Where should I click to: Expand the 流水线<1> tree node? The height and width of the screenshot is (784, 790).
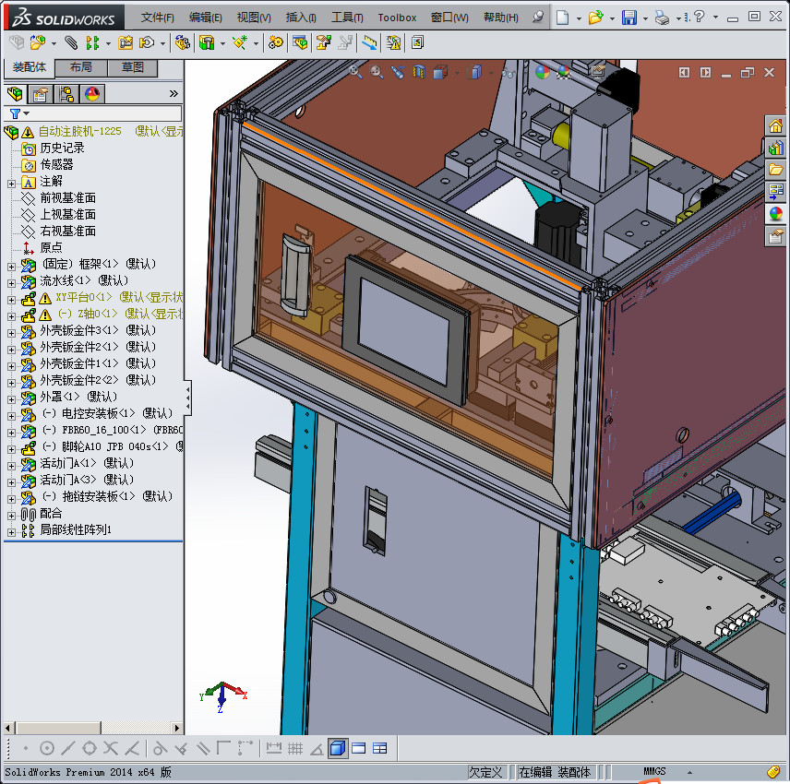[11, 283]
